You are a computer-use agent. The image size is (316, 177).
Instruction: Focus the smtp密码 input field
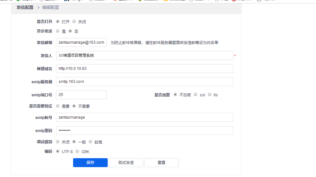[145, 130]
